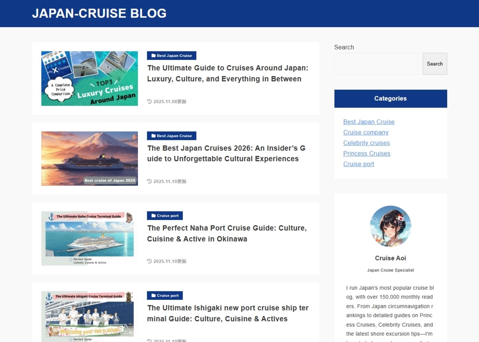
Task: Click the Mount Fuji cruise ship thumbnail
Action: tap(89, 158)
